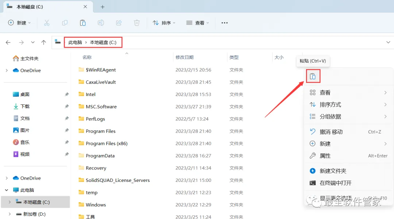Sort by the 名称 column header
Viewport: 394px width, 219px height.
(x=87, y=57)
